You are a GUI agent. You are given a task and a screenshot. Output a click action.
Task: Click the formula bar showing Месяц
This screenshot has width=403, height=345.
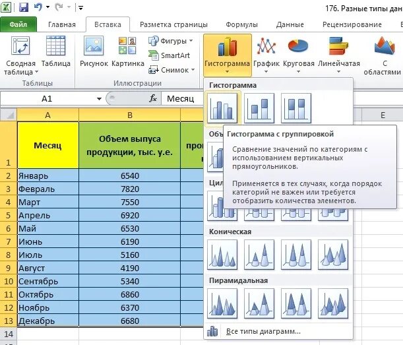183,99
